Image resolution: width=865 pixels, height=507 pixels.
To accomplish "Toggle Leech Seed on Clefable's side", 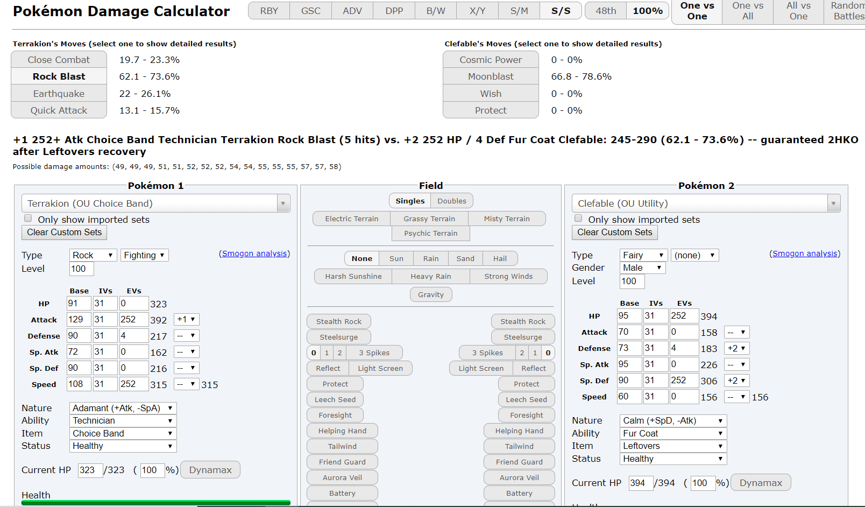I will 526,399.
